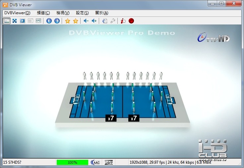This screenshot has height=168, width=244.
Task: Open the DVBViewer(D) menu
Action: (x=17, y=13)
